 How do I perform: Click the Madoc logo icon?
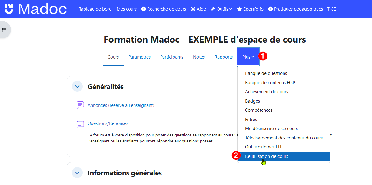pos(9,9)
